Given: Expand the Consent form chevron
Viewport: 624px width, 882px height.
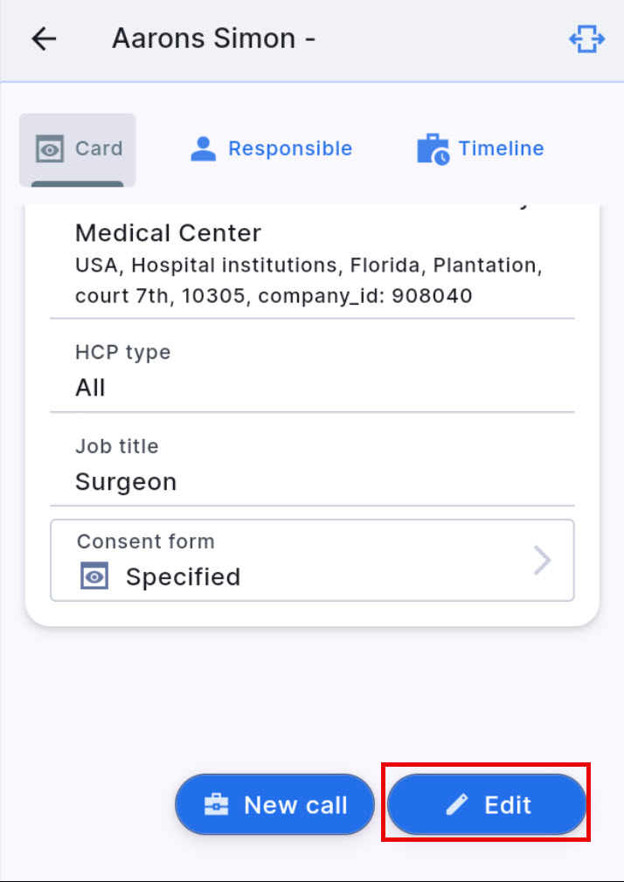Looking at the screenshot, I should pos(543,561).
